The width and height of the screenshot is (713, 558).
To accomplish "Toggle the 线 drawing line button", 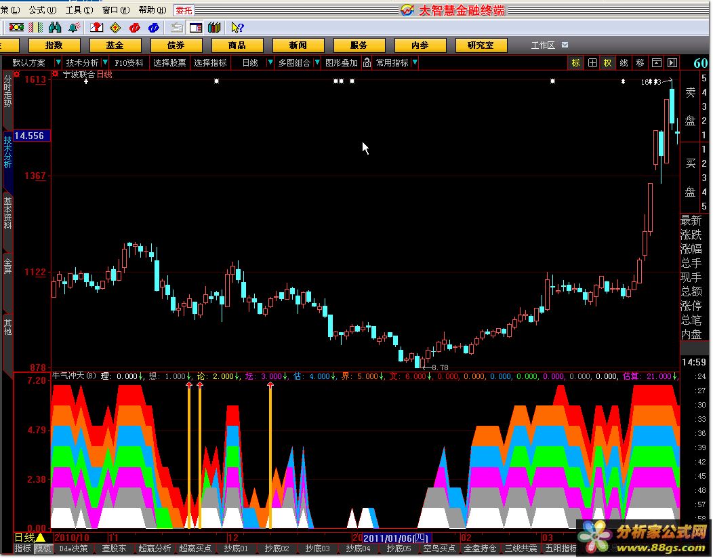I will (624, 63).
